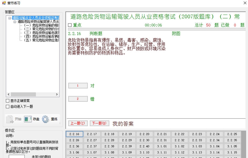Jump to question 3.1.08
The height and width of the screenshot is (158, 248).
coord(109,152)
